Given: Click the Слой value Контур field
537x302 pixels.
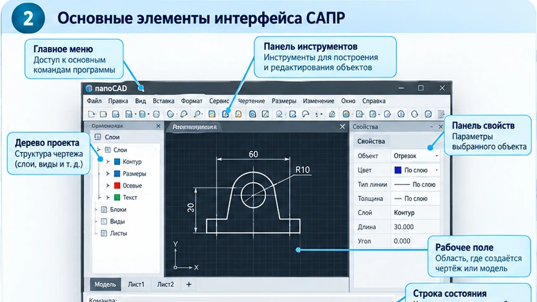Looking at the screenshot, I should pyautogui.click(x=416, y=213).
